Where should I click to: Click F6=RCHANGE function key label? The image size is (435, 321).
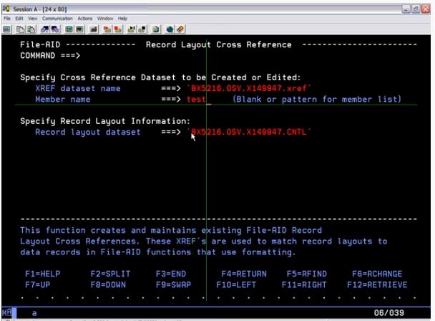tap(377, 274)
